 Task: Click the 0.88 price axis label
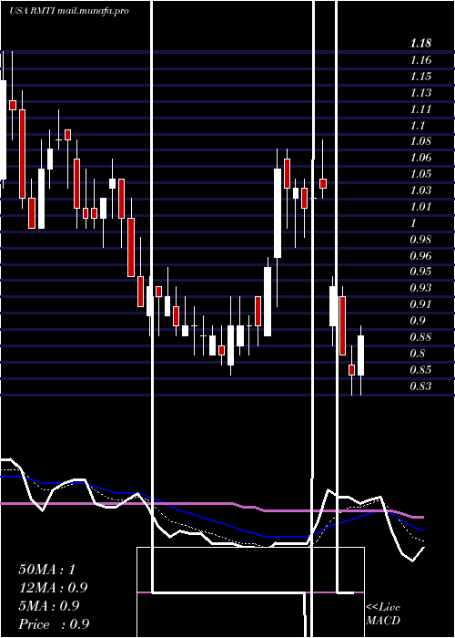[x=420, y=337]
